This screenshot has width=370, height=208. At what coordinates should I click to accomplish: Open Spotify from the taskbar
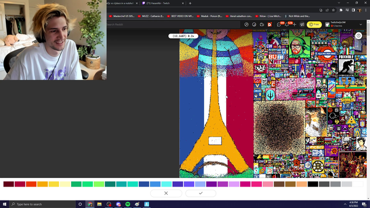click(x=128, y=204)
